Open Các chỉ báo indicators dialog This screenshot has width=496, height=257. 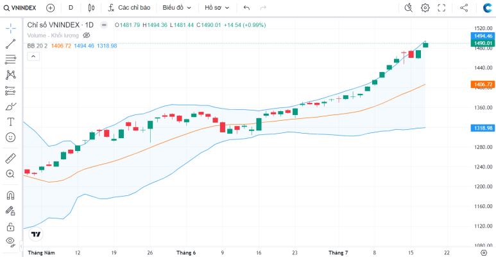(x=129, y=8)
